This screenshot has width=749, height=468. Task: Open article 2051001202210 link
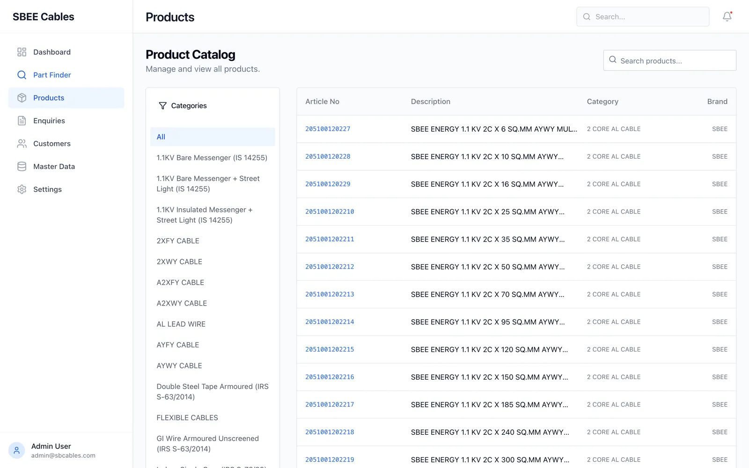click(330, 212)
